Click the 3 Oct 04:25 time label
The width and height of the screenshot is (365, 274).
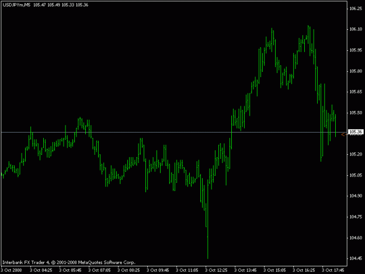[x=41, y=270]
